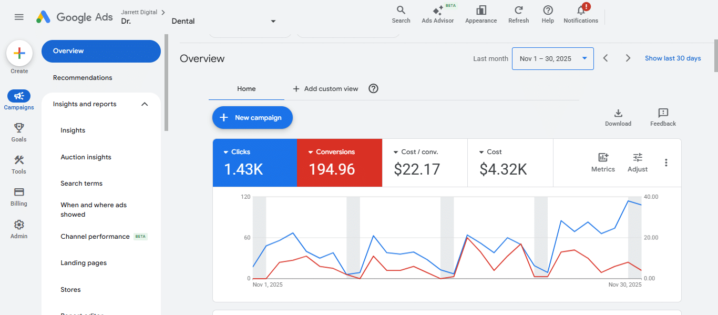Screen dimensions: 718x315
Task: Open Auction insights in sidebar
Action: click(86, 157)
